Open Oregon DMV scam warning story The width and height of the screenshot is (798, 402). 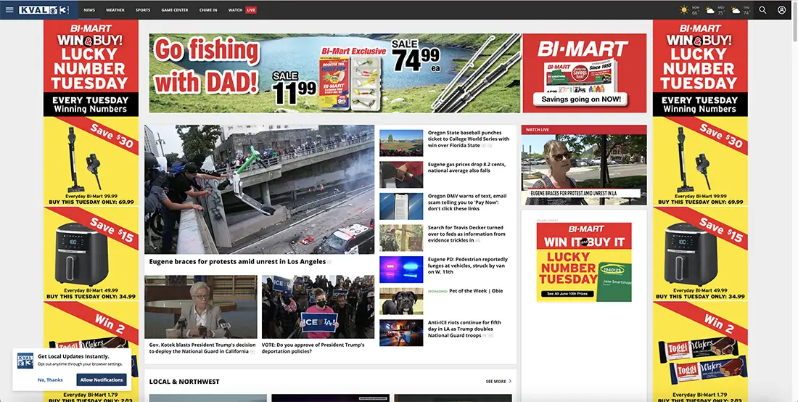[x=467, y=202]
